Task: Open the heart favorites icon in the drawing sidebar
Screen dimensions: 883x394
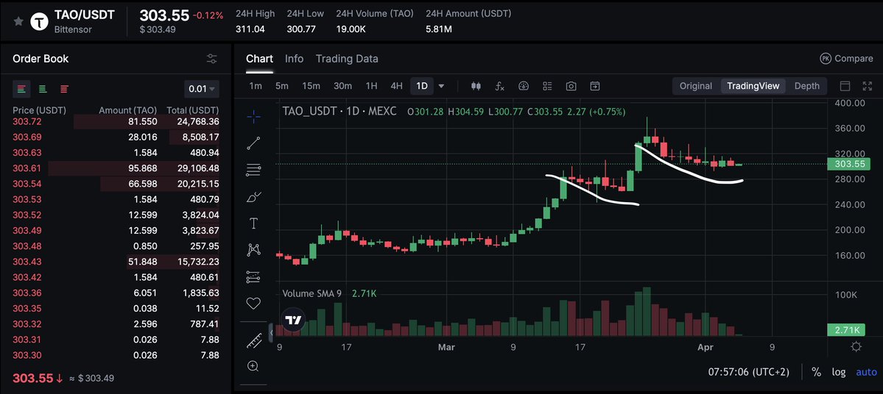Action: coord(253,304)
